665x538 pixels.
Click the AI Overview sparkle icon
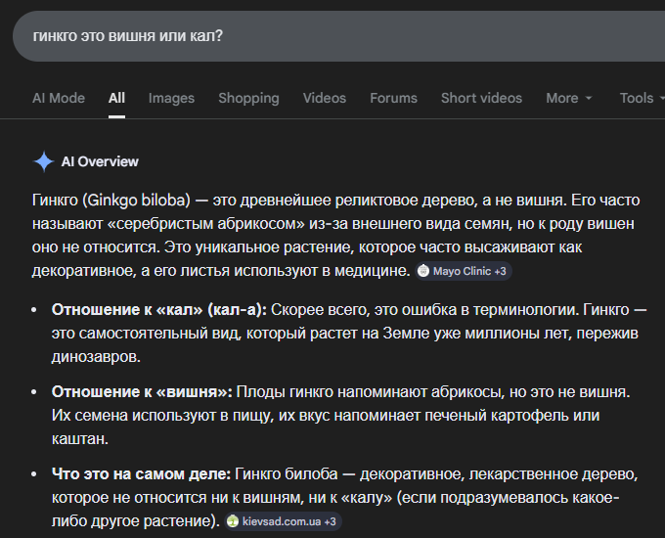pos(43,161)
